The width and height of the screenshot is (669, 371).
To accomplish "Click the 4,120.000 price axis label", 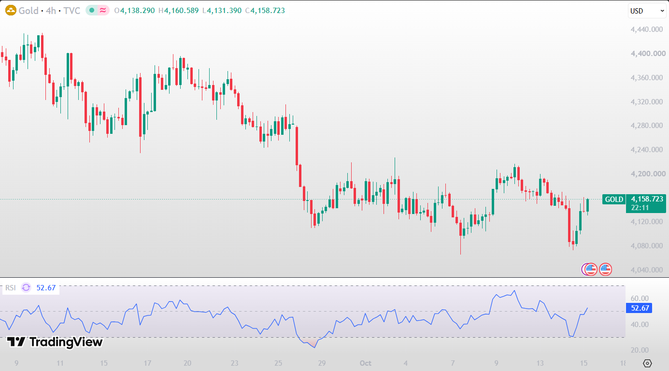I will coord(646,222).
